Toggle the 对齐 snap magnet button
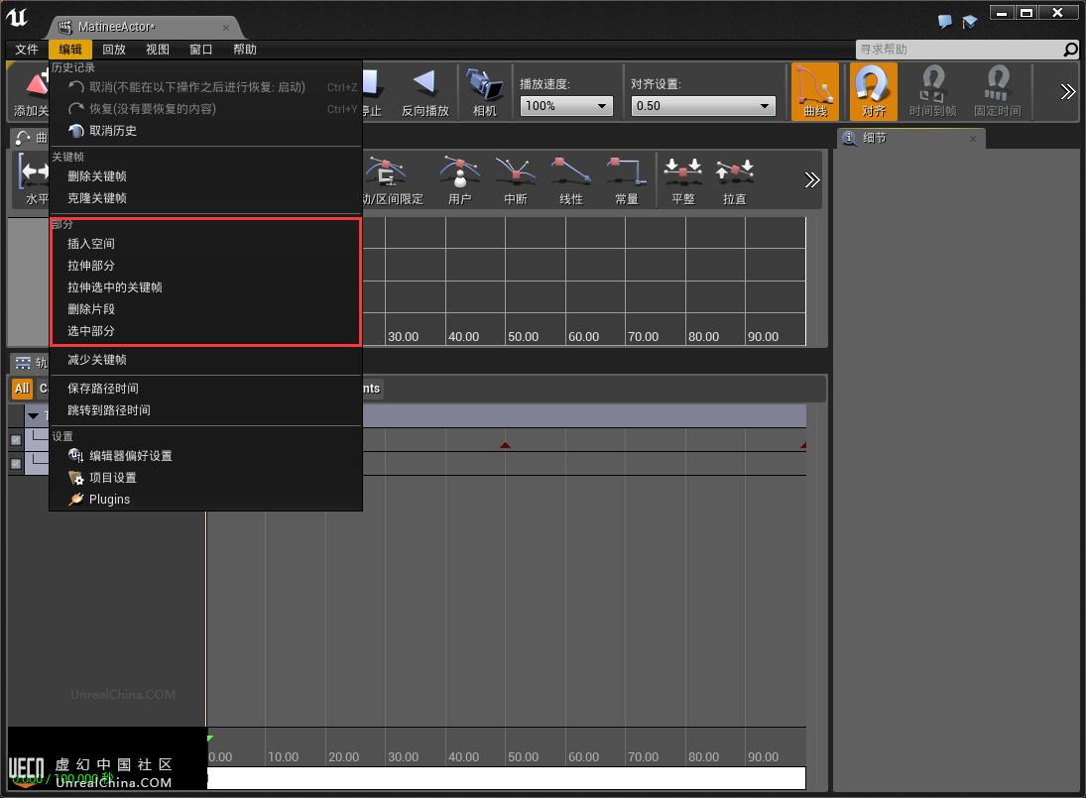Viewport: 1086px width, 798px height. point(874,92)
